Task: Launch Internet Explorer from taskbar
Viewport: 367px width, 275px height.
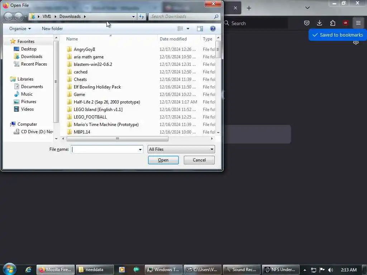Action: pyautogui.click(x=28, y=269)
